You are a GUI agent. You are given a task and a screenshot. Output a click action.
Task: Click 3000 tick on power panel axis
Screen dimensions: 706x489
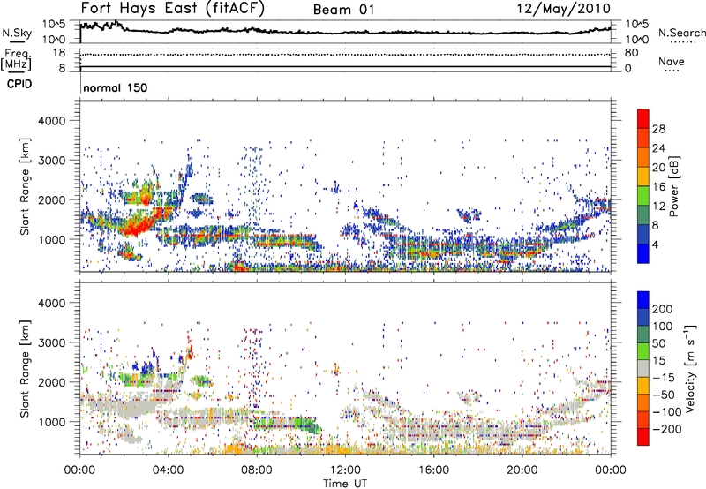coord(52,161)
